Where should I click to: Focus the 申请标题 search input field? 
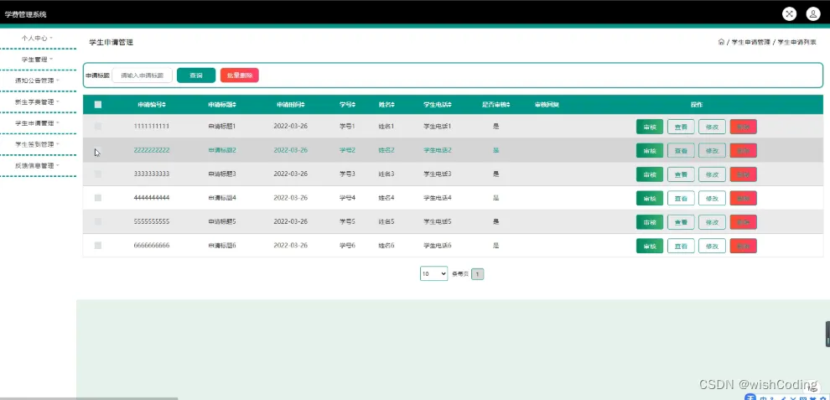click(143, 75)
